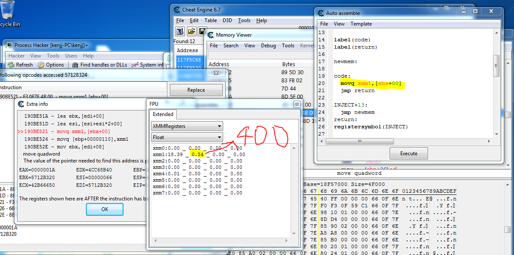Click the xmm7 register row in FPU
The height and width of the screenshot is (255, 514).
click(198, 193)
